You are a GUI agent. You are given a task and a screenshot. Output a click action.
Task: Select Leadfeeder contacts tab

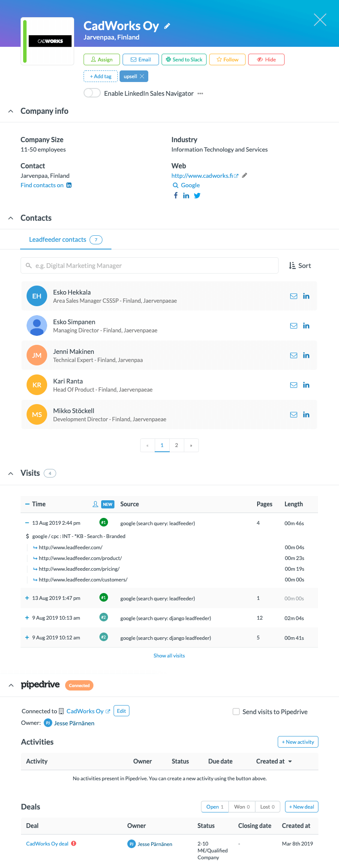(x=66, y=240)
